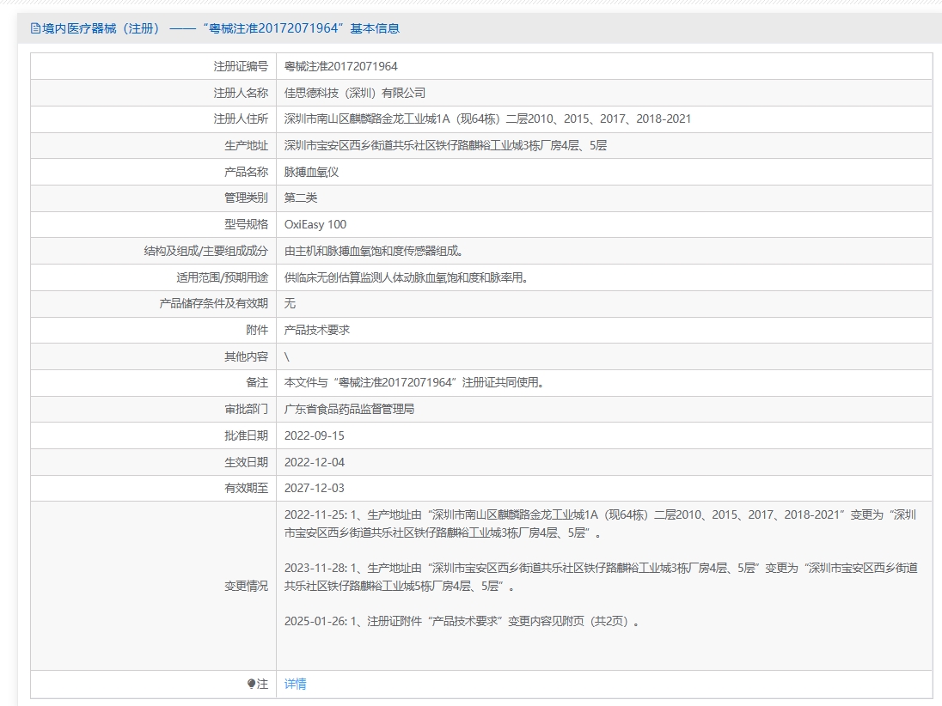
Task: Click the 产品名称 field label
Action: point(247,172)
